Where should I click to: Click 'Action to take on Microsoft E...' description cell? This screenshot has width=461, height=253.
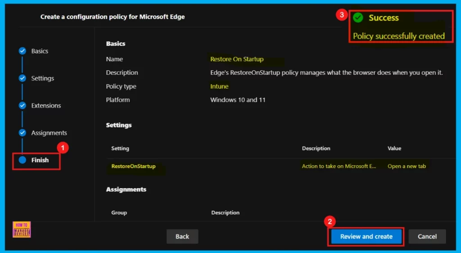point(339,166)
